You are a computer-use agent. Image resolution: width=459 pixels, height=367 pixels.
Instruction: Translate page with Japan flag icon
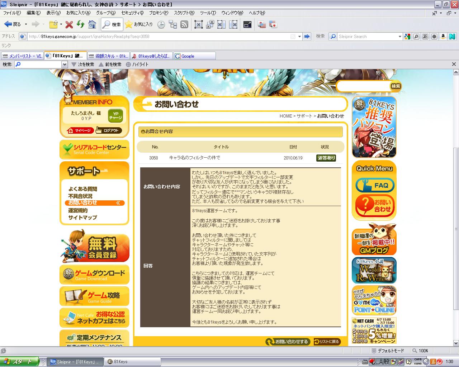coord(273,24)
